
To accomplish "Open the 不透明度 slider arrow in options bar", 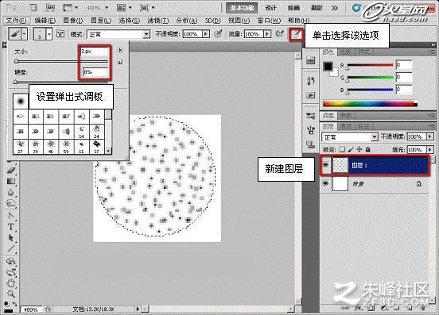I will point(206,34).
